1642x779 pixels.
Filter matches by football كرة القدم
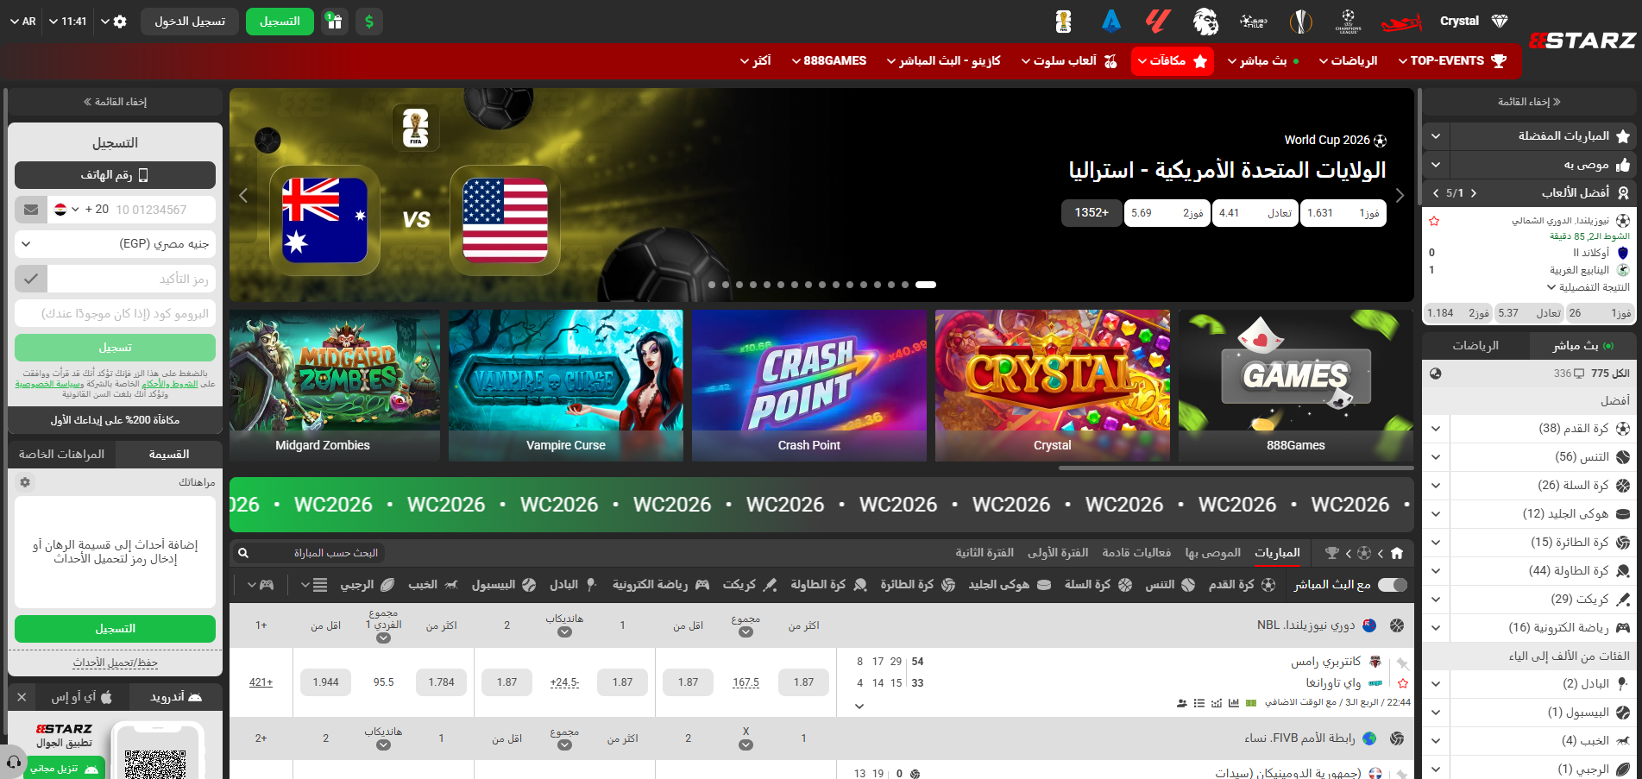point(1242,585)
